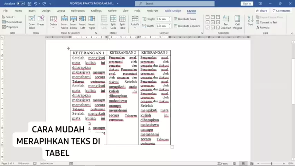
Task: Open the Text Direction option
Action: tap(226, 21)
